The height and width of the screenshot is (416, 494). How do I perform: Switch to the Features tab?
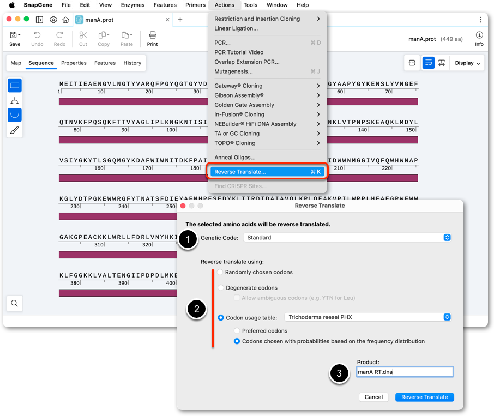[105, 63]
